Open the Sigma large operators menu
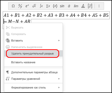Image resolution: width=112 pixels, height=93 pixels. (x=48, y=6)
